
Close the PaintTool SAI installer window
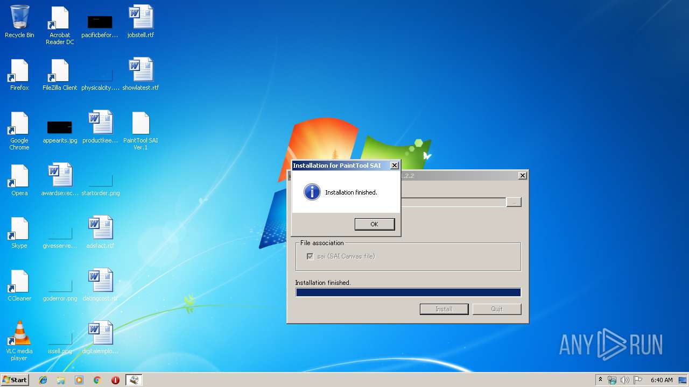pyautogui.click(x=522, y=176)
